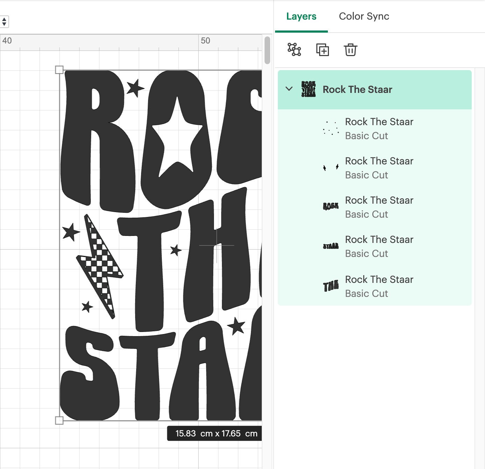Delete the selected design with trash icon
This screenshot has width=485, height=469.
pyautogui.click(x=351, y=50)
